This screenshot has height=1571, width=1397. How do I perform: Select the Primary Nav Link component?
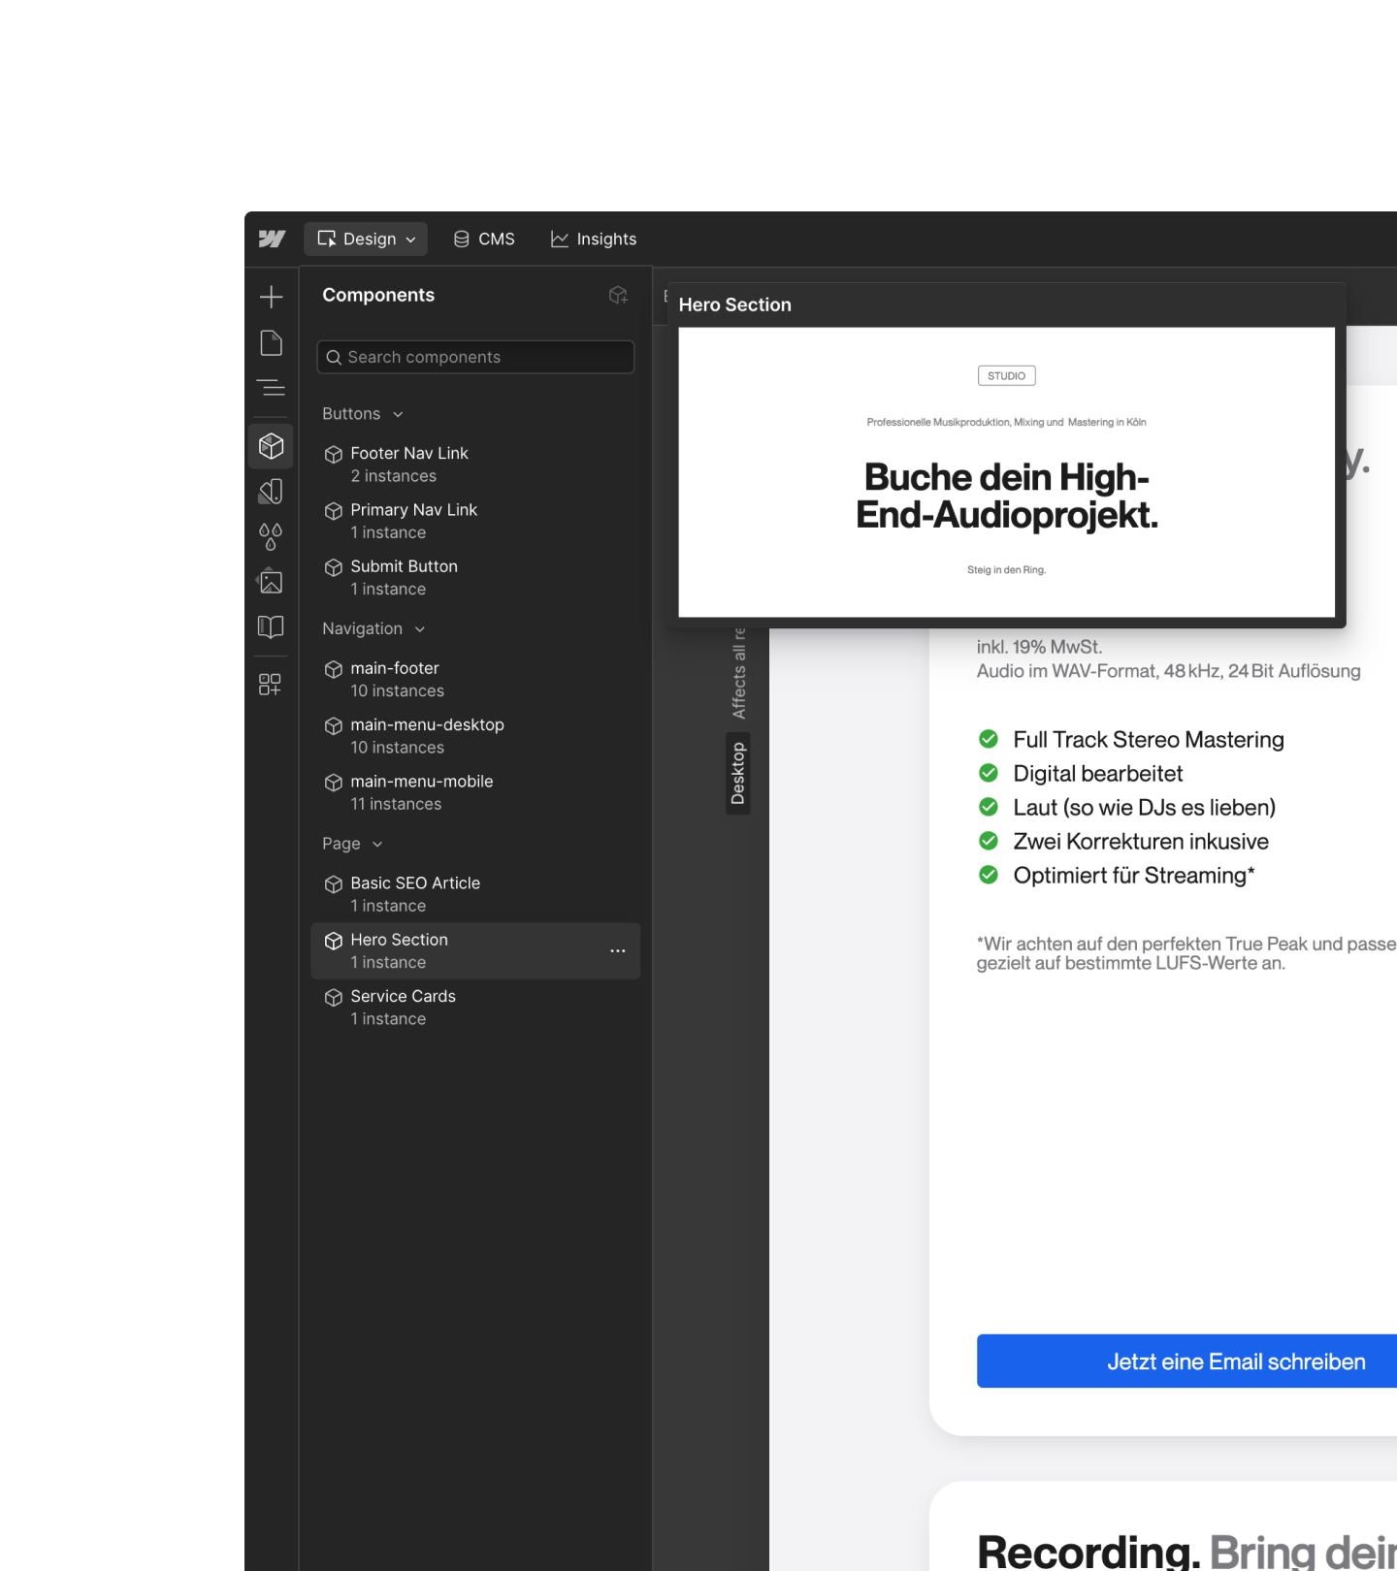click(x=475, y=521)
